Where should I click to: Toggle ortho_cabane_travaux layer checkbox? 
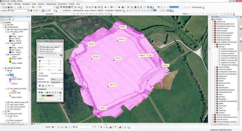[8, 102]
